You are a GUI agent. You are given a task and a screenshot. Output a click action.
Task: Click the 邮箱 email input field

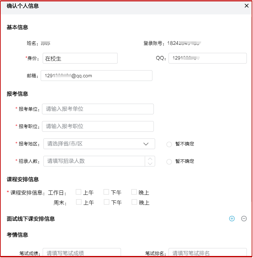click(96, 76)
